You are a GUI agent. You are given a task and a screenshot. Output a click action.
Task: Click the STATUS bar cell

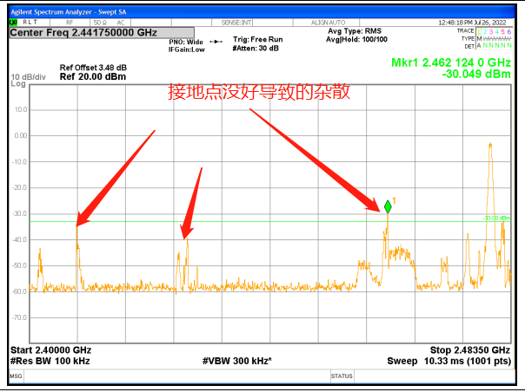coord(342,376)
